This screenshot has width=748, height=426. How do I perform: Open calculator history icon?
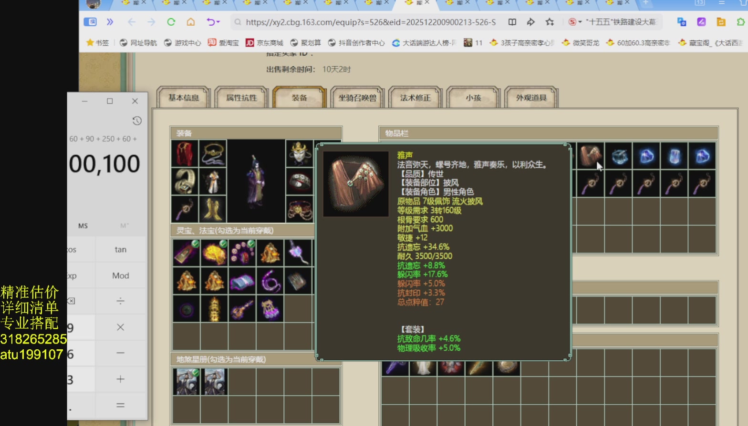tap(137, 121)
